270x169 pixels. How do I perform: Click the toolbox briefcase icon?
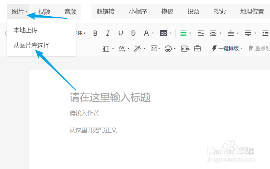point(198,49)
